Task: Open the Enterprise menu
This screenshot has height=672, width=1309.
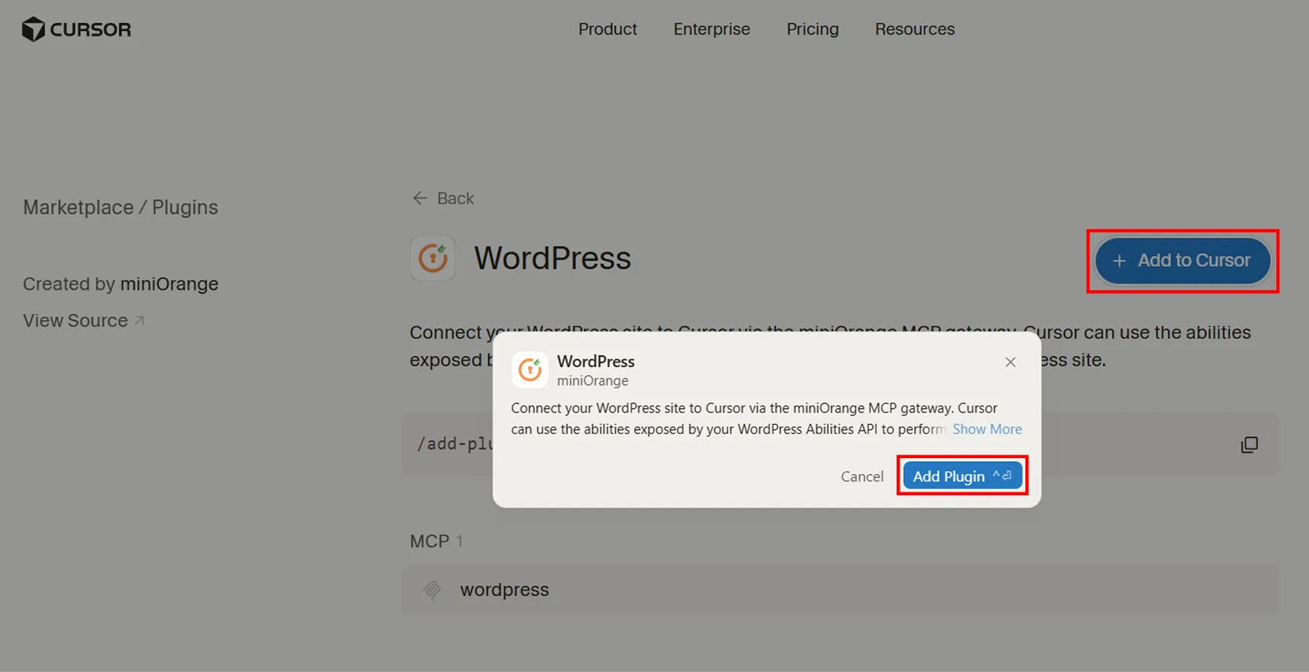Action: 711,29
